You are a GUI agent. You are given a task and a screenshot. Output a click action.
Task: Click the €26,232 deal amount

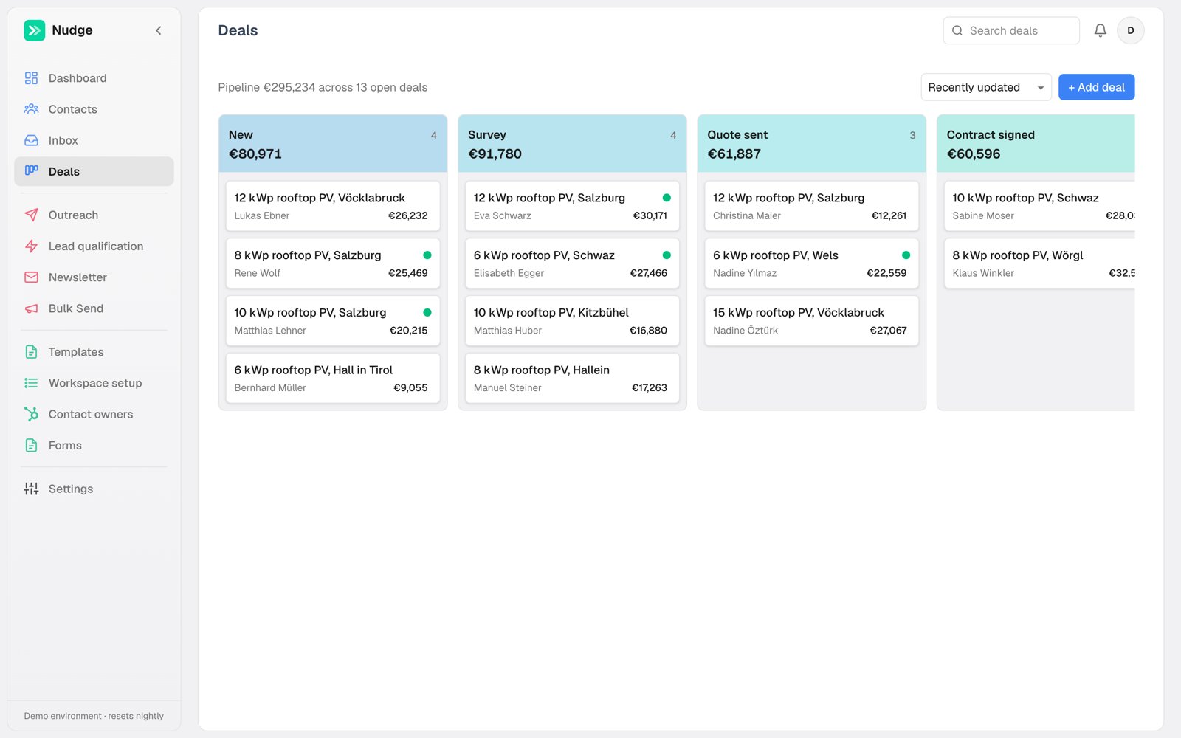click(408, 215)
